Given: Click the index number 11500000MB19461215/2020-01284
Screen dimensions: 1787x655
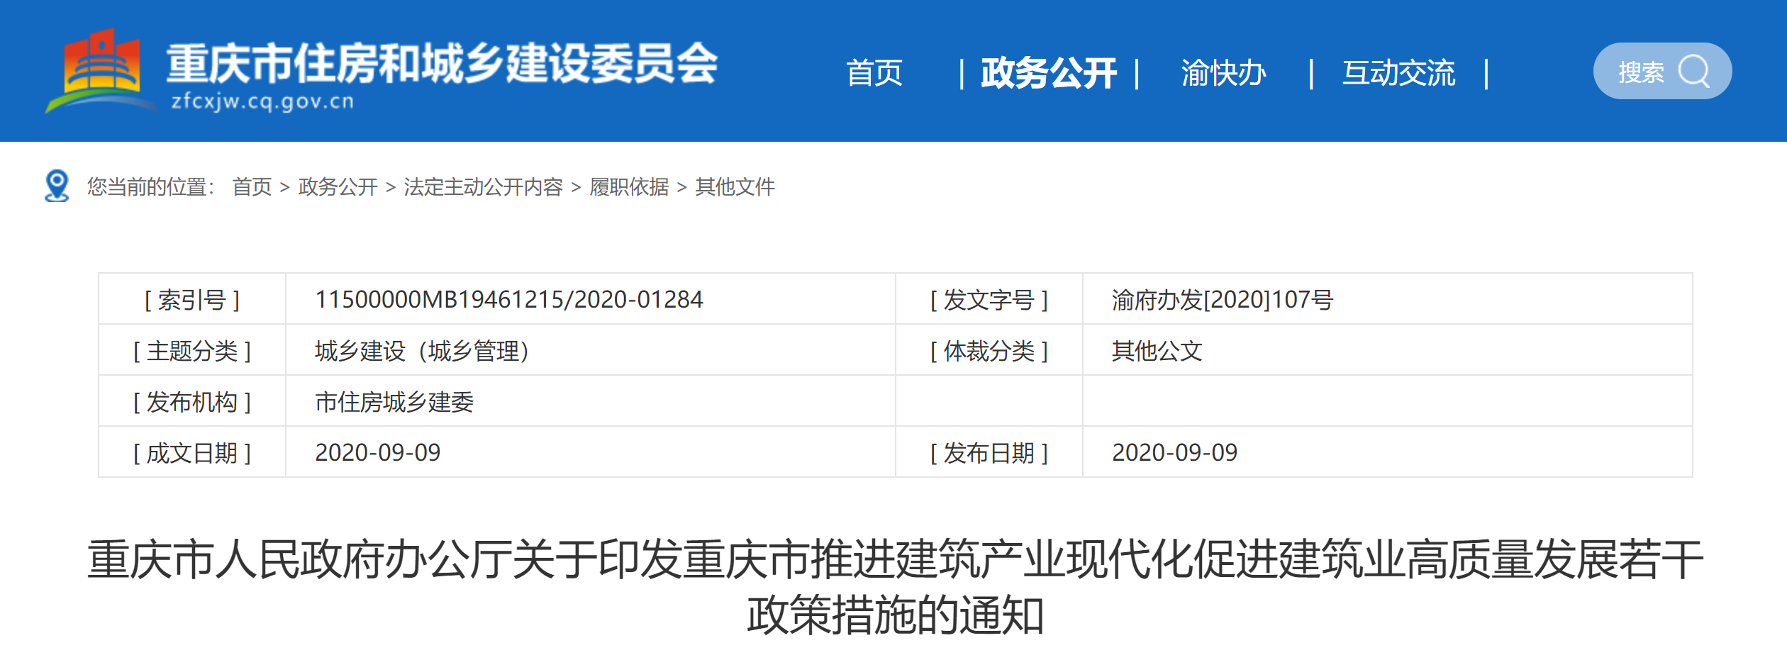Looking at the screenshot, I should coord(508,300).
